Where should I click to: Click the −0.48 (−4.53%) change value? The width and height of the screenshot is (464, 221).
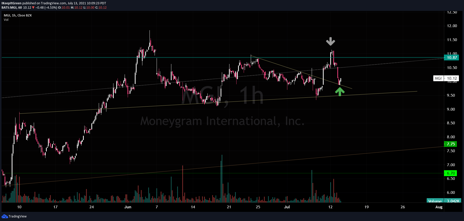tap(46, 8)
